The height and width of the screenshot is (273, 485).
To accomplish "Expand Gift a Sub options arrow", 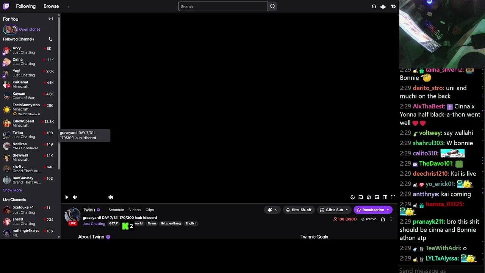I will pyautogui.click(x=347, y=210).
